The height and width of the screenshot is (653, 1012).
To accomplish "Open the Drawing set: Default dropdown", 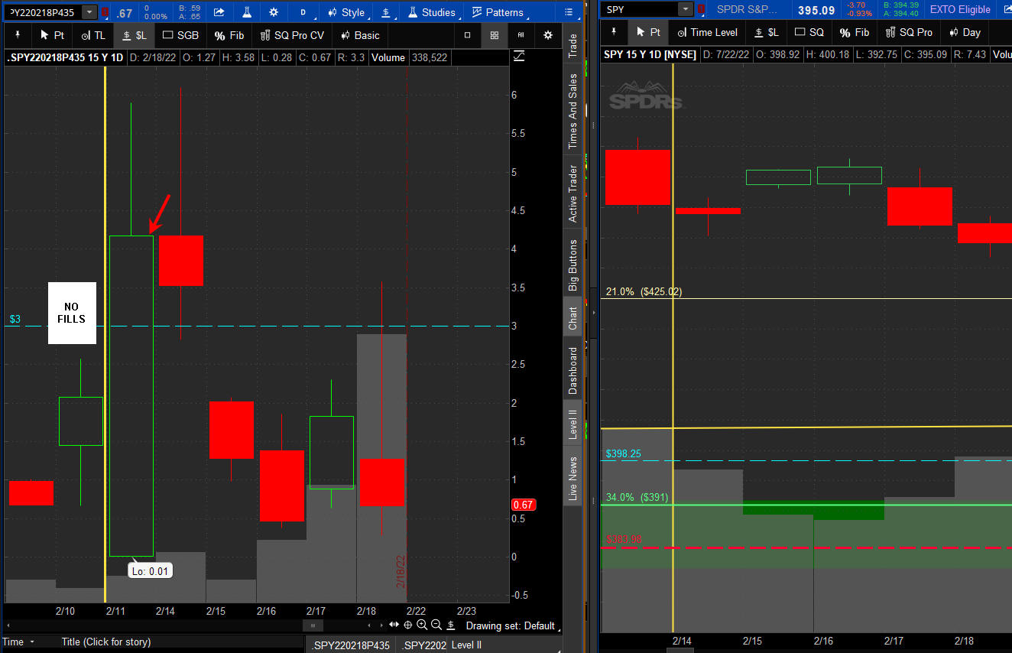I will click(513, 625).
